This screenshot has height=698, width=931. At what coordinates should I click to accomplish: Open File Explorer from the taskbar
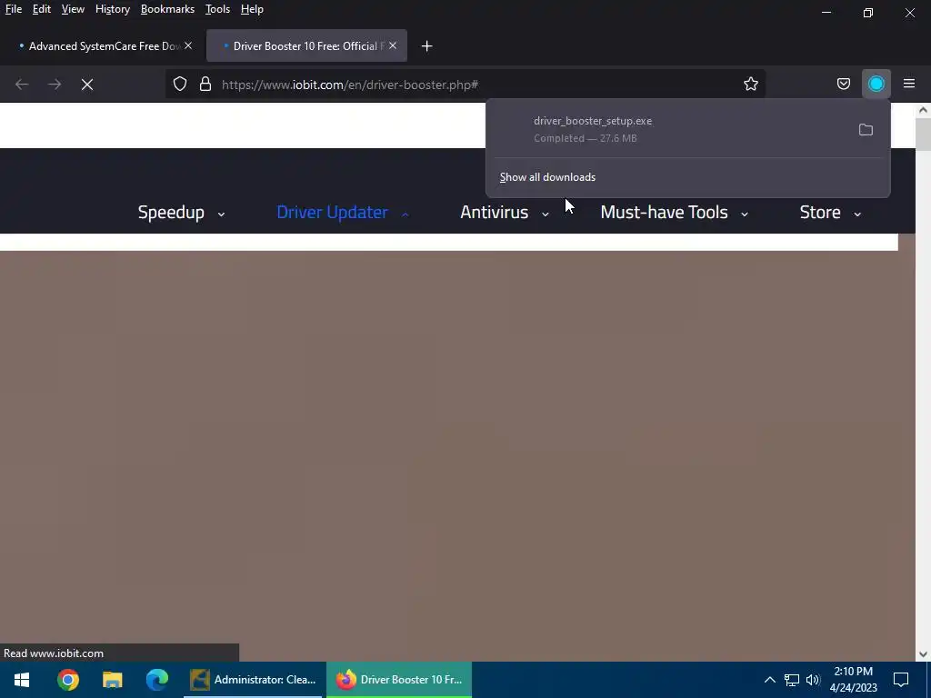coord(112,680)
